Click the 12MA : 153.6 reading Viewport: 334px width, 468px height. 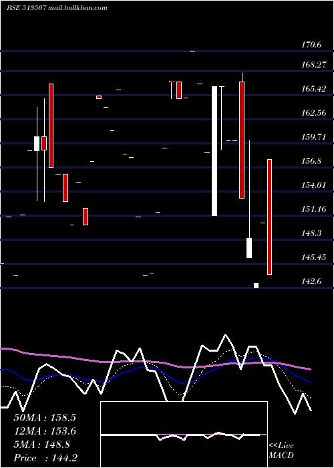[x=45, y=431]
